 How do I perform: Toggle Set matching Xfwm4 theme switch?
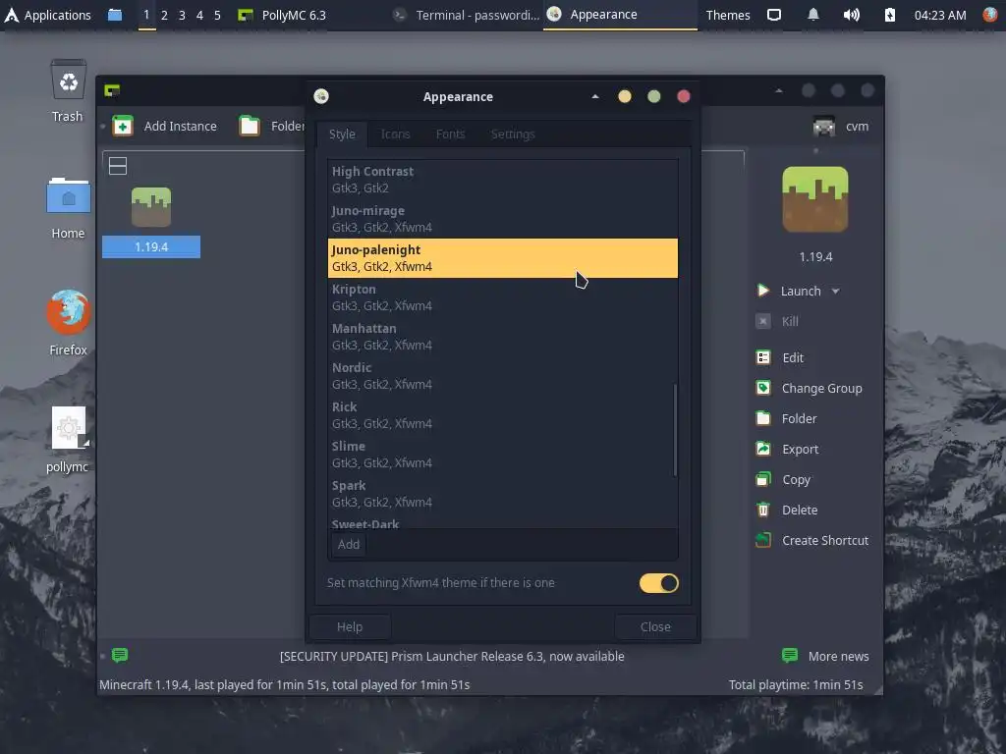[659, 583]
